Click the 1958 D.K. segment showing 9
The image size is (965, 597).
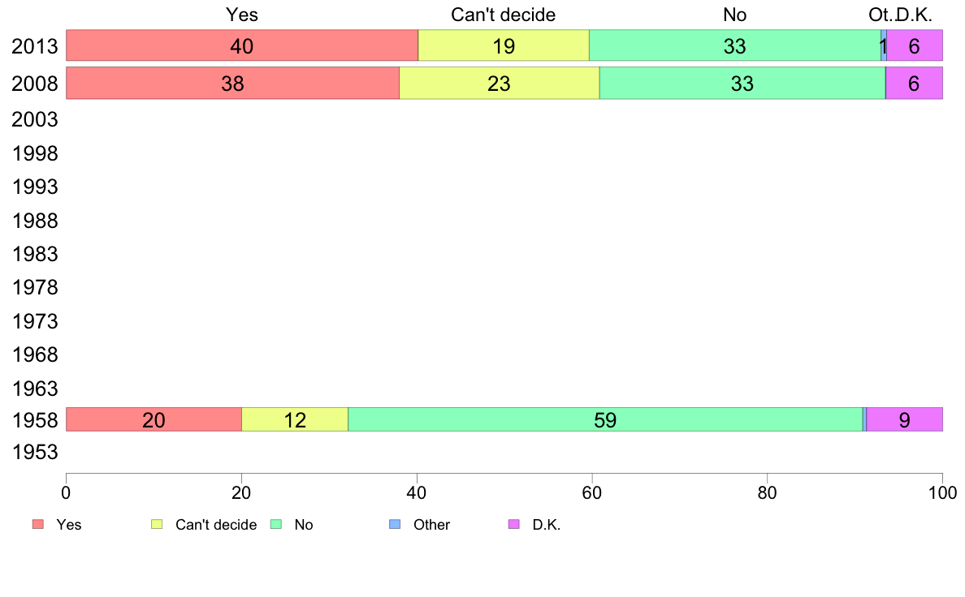905,419
